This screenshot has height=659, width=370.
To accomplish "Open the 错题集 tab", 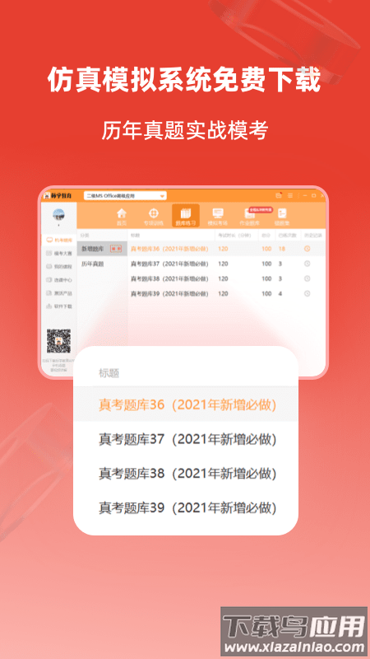I will 282,217.
